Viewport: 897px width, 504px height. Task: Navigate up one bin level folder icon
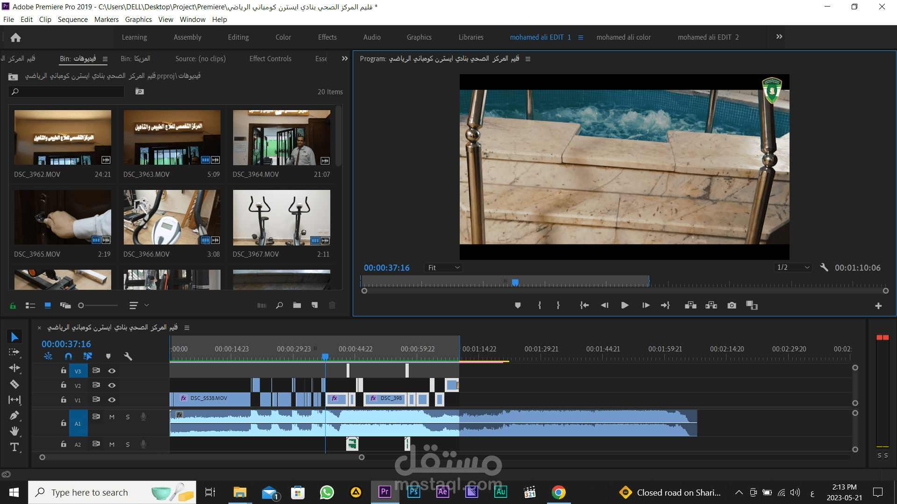tap(13, 76)
